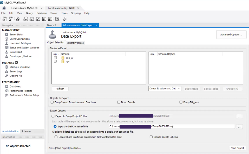The height and width of the screenshot is (154, 249).
Task: Switch to Schemas navigator tab
Action: 26,131
